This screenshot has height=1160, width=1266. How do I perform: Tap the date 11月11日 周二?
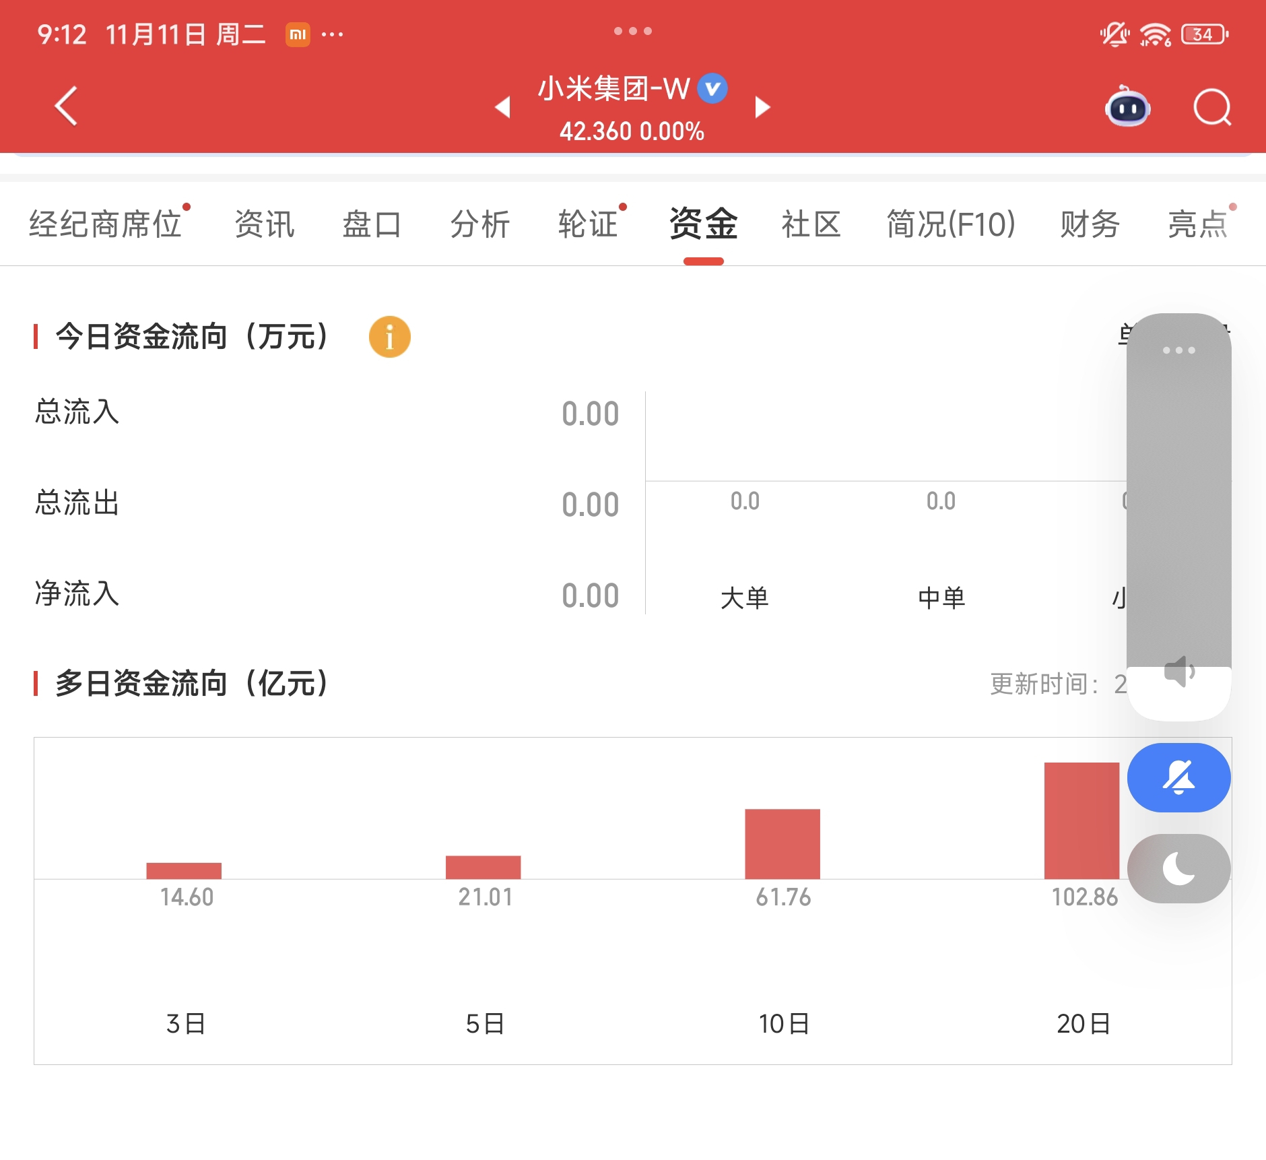[186, 34]
